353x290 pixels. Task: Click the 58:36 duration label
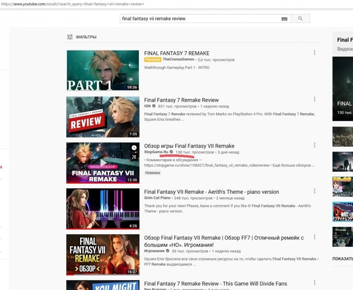(x=132, y=87)
